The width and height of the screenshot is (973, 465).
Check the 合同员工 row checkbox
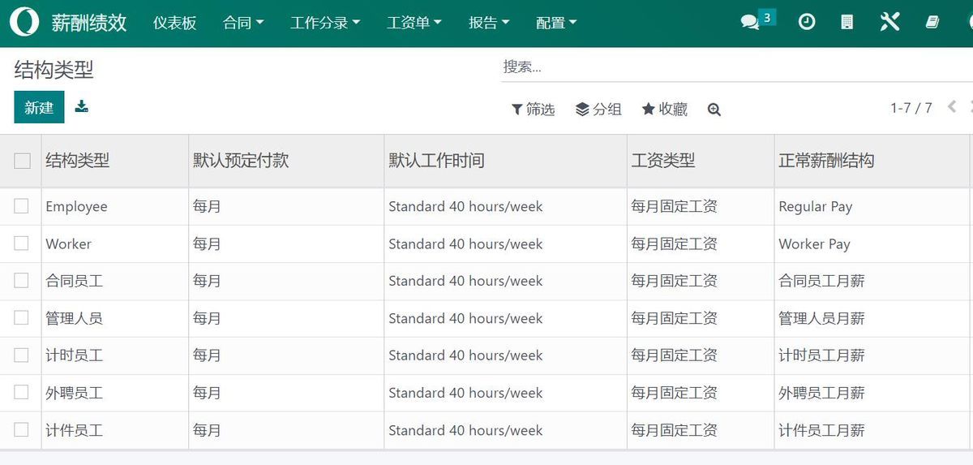tap(21, 281)
